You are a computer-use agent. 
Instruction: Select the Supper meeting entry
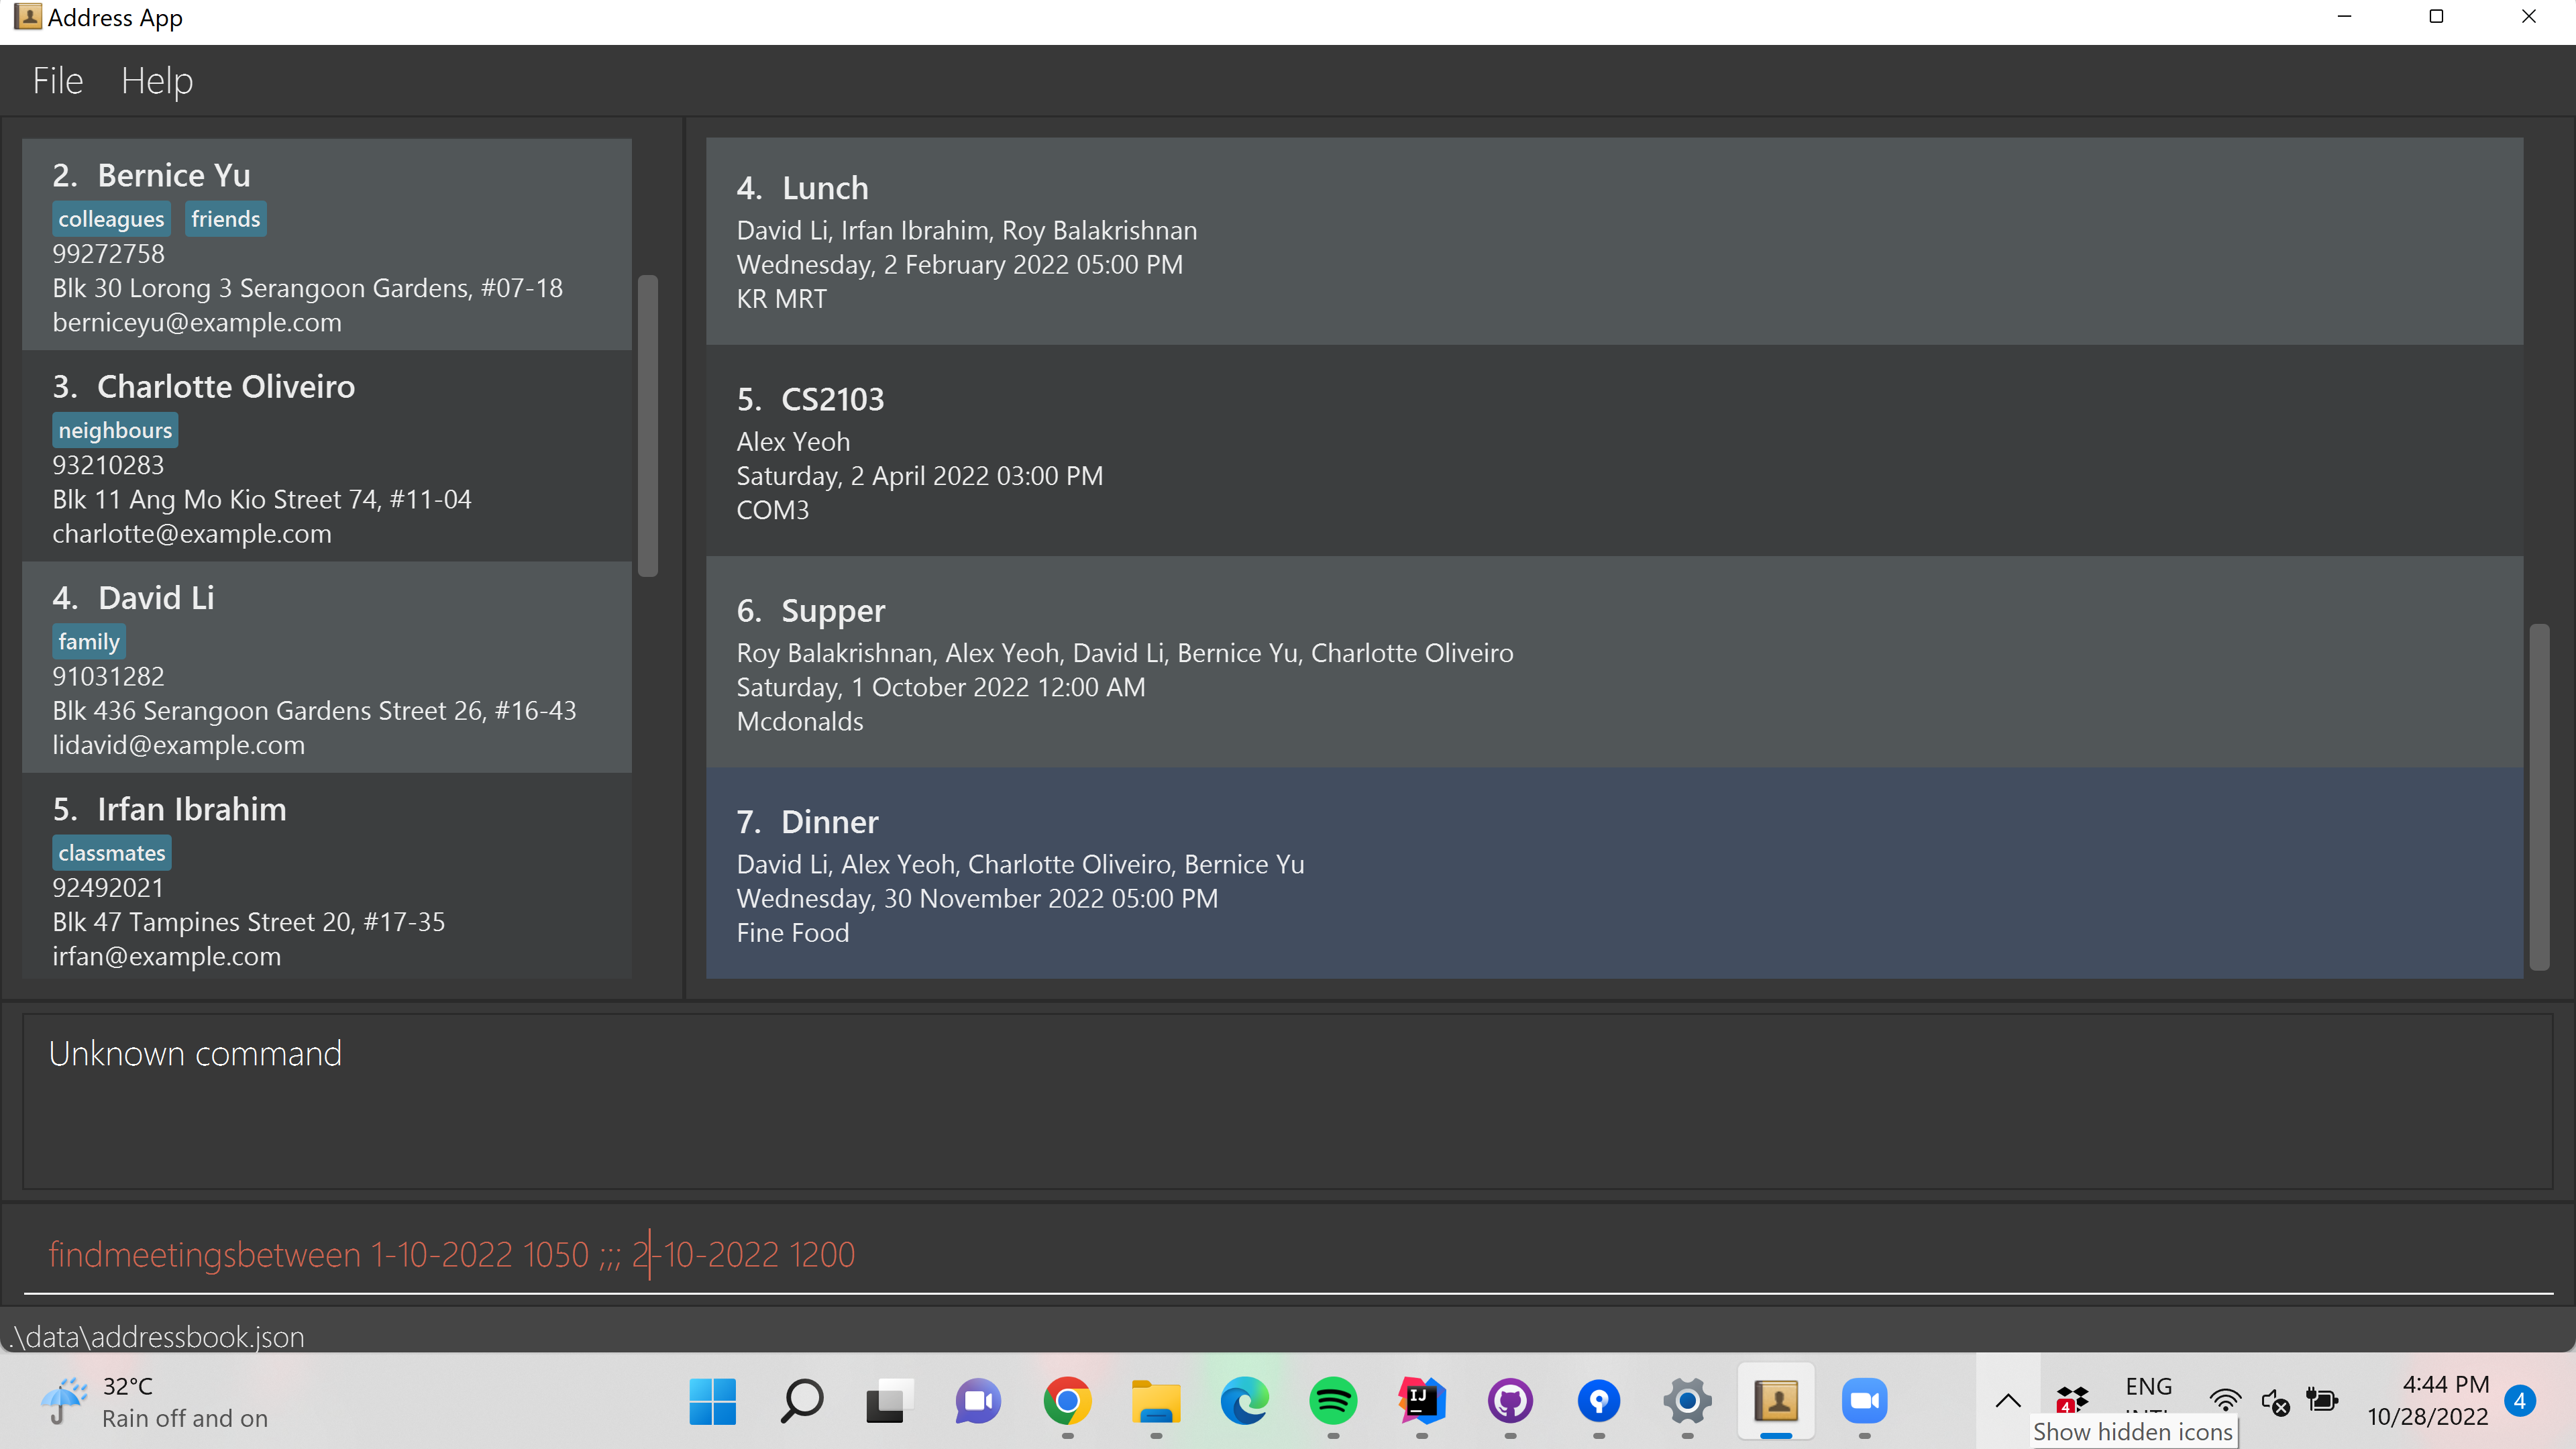tap(1614, 663)
